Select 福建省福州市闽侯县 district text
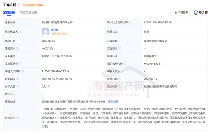213x133 pixels. 155,41
